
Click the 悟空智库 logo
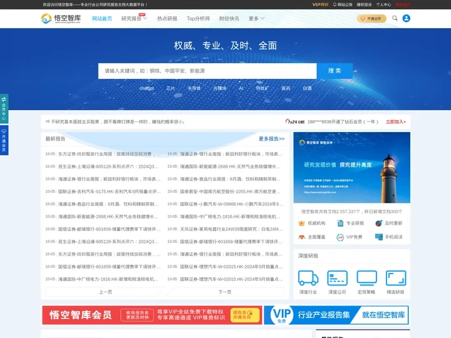click(x=61, y=18)
